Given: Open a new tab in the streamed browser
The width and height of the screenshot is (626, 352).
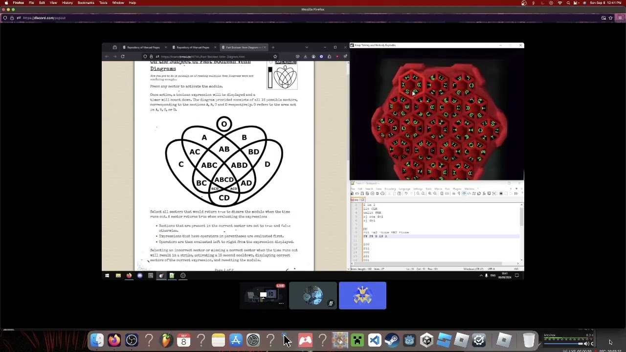Looking at the screenshot, I should click(x=273, y=47).
